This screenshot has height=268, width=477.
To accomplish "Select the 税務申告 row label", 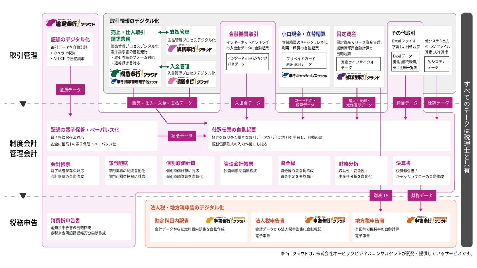I will [x=23, y=223].
